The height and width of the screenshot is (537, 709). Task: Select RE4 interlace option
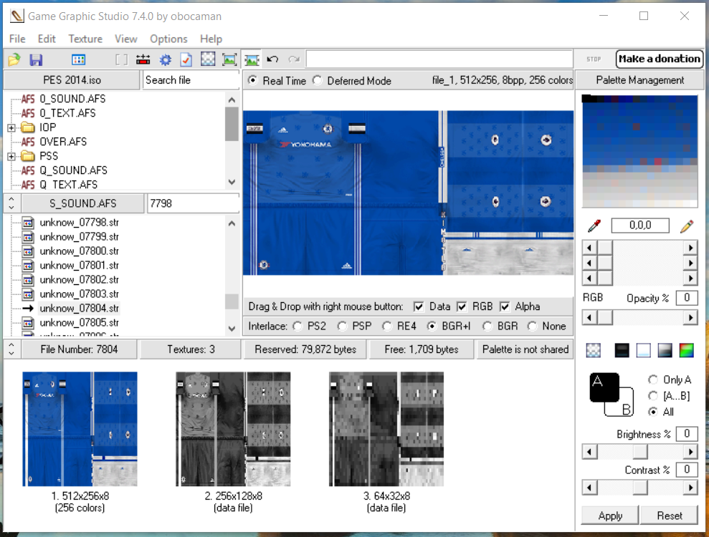387,326
